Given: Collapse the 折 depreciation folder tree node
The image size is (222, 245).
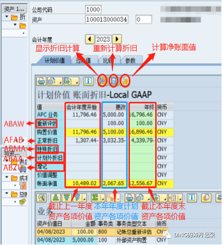Looking at the screenshot, I should 7,16.
